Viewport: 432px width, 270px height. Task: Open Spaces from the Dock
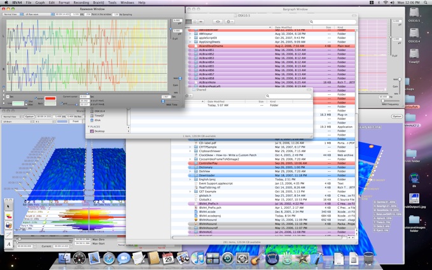tap(213, 259)
